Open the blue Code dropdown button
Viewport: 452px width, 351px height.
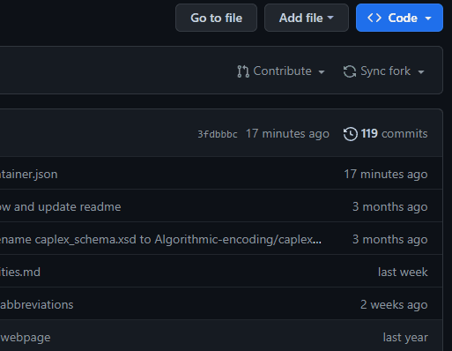(x=399, y=18)
